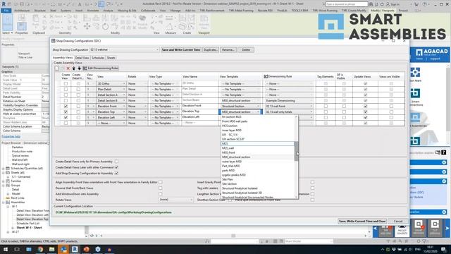Viewport: 451px width, 254px height.
Task: Expand the Families node in the Project Browser
Action: [4, 181]
